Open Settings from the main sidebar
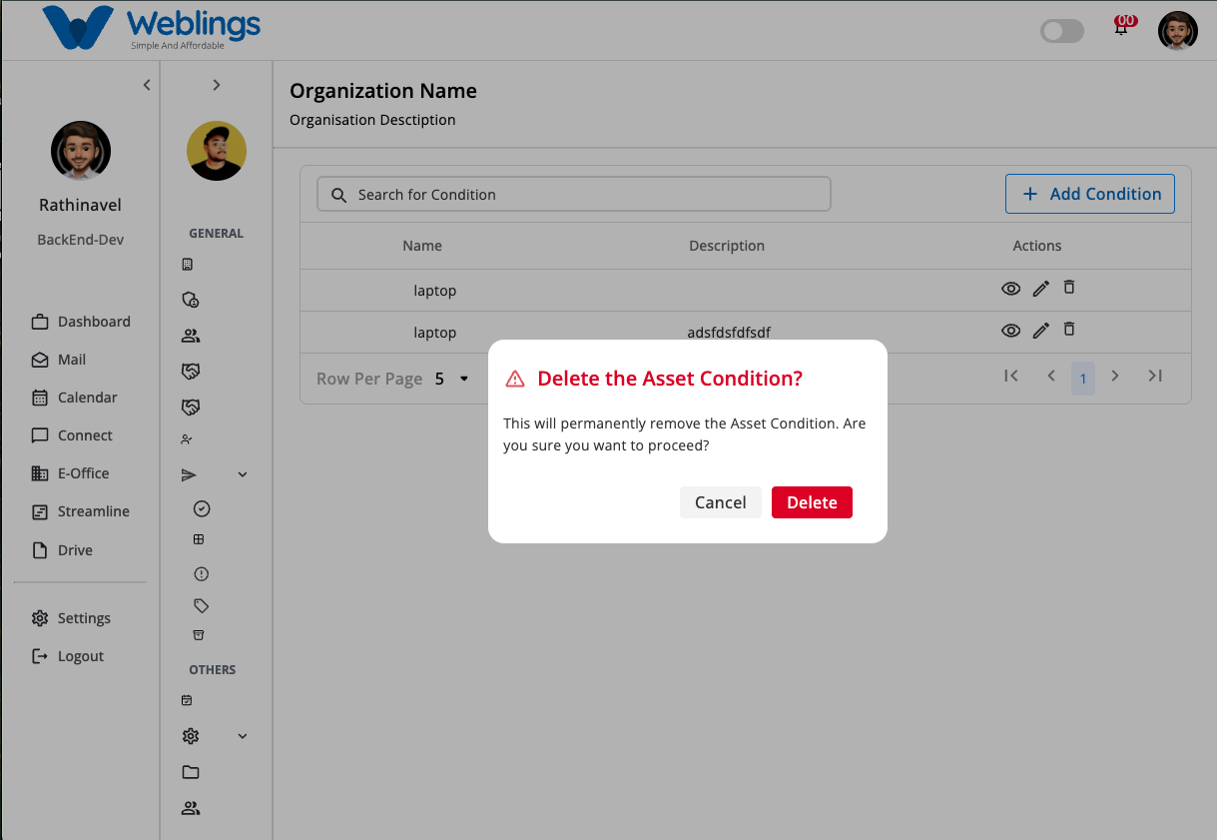Screen dimensions: 1217x840 (71, 618)
